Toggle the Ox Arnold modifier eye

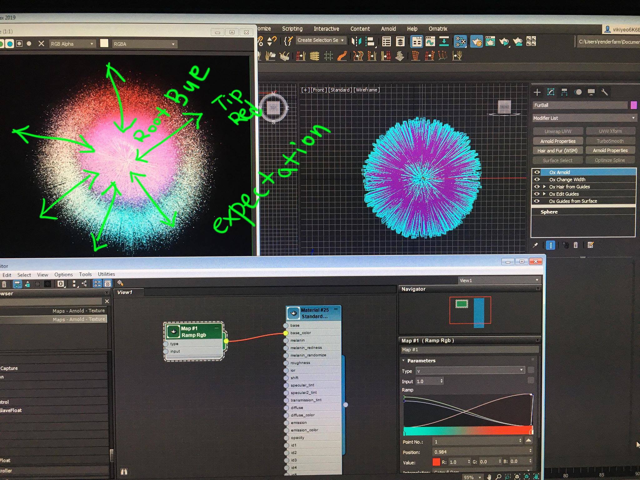point(537,172)
